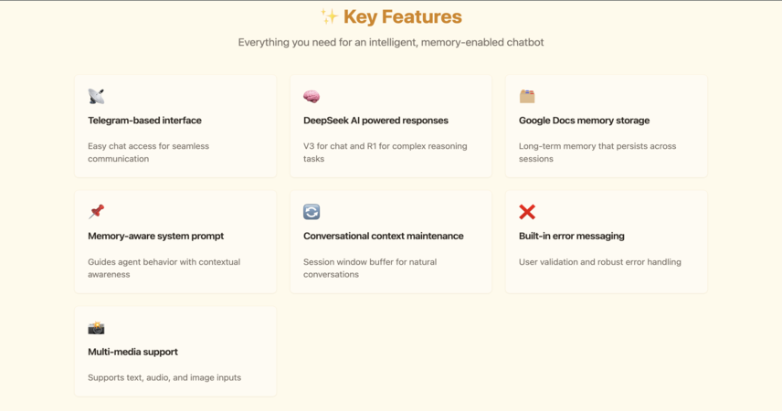Select the Key Features heading
This screenshot has height=411, width=782.
(x=403, y=17)
